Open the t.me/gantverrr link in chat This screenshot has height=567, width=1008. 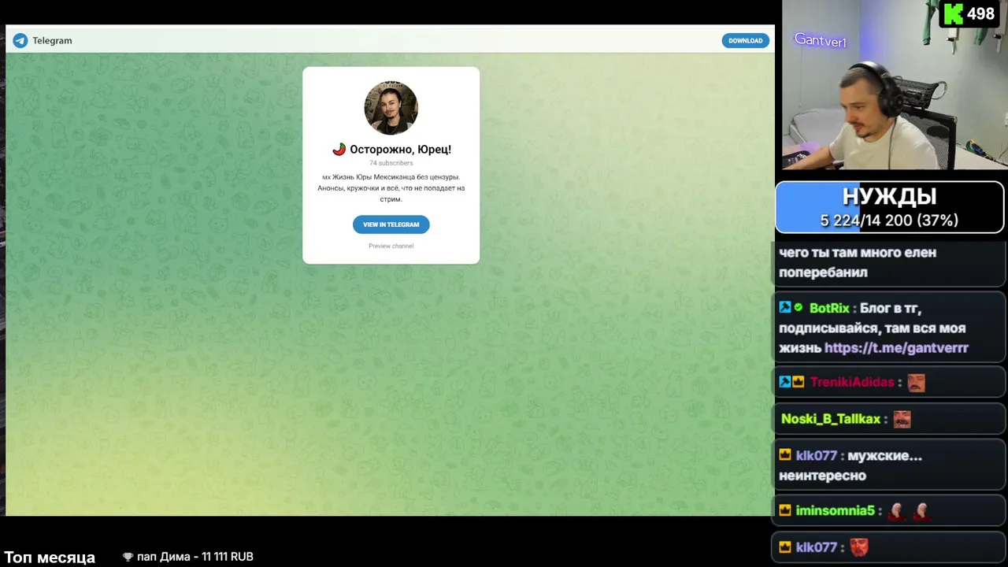[896, 347]
